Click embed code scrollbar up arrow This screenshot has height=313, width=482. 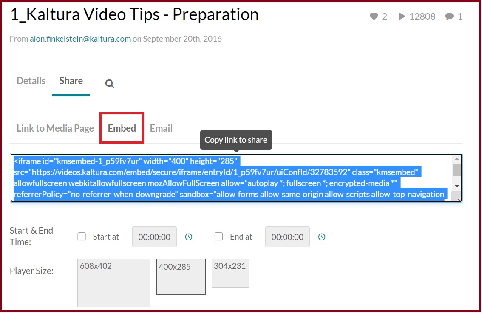pyautogui.click(x=457, y=159)
